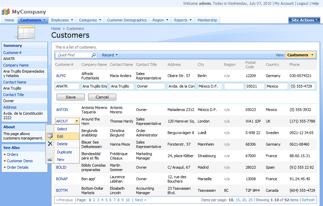Screen dimensions: 323x206
Task: Click inside the Quick Find search box
Action: [x=71, y=55]
